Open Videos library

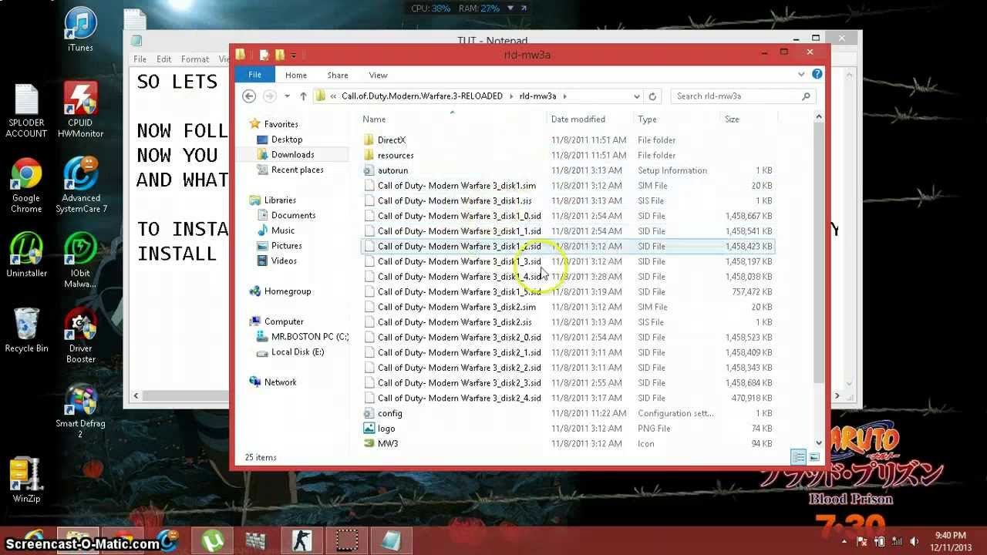tap(284, 261)
